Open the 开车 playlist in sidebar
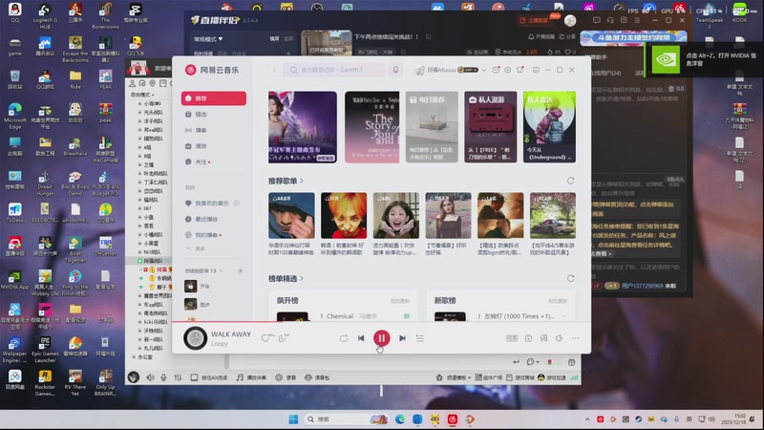The width and height of the screenshot is (764, 430). (213, 286)
